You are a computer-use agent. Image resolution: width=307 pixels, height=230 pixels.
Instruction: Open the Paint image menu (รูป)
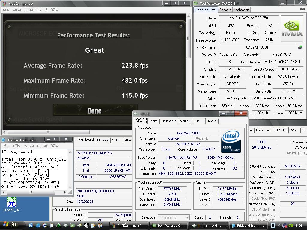click(x=40, y=10)
